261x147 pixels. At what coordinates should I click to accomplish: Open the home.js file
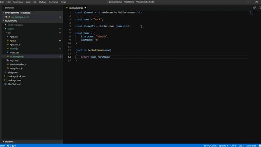click(x=33, y=49)
